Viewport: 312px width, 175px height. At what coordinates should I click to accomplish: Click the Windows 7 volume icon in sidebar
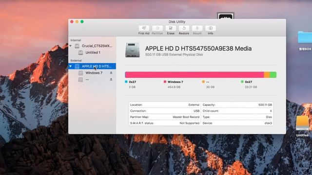80,73
